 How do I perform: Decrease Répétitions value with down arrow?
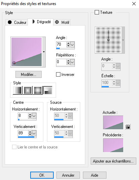[68, 63]
